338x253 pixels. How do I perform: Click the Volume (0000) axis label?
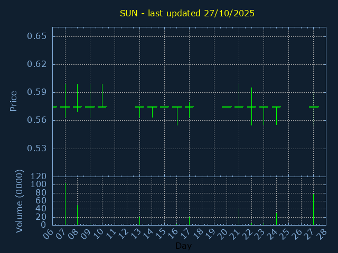click(20, 201)
